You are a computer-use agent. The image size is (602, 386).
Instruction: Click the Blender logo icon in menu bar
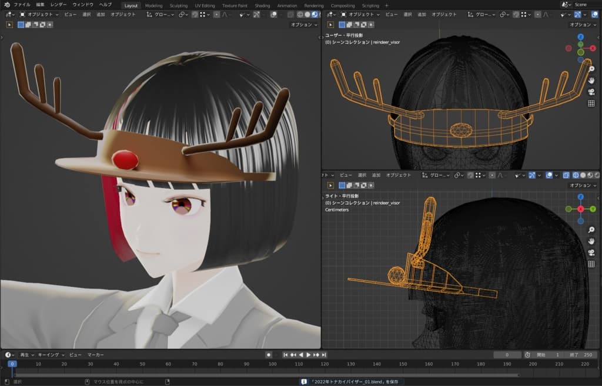6,5
